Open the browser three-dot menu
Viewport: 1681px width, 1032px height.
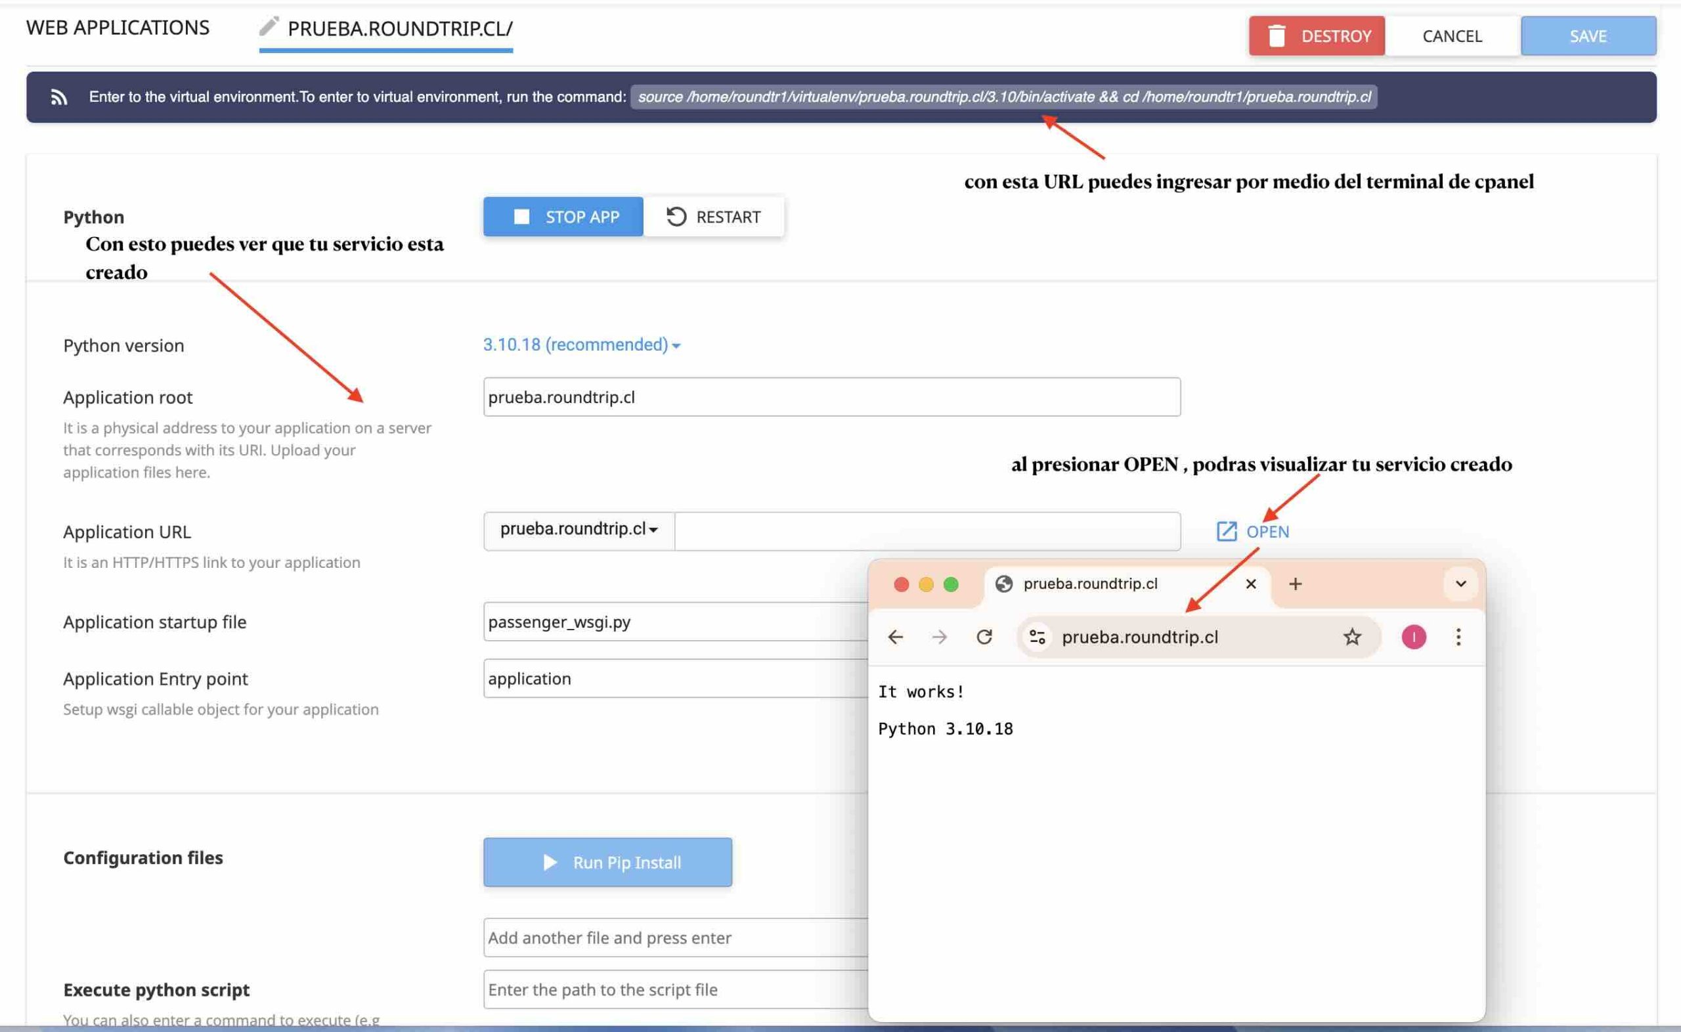(1458, 637)
